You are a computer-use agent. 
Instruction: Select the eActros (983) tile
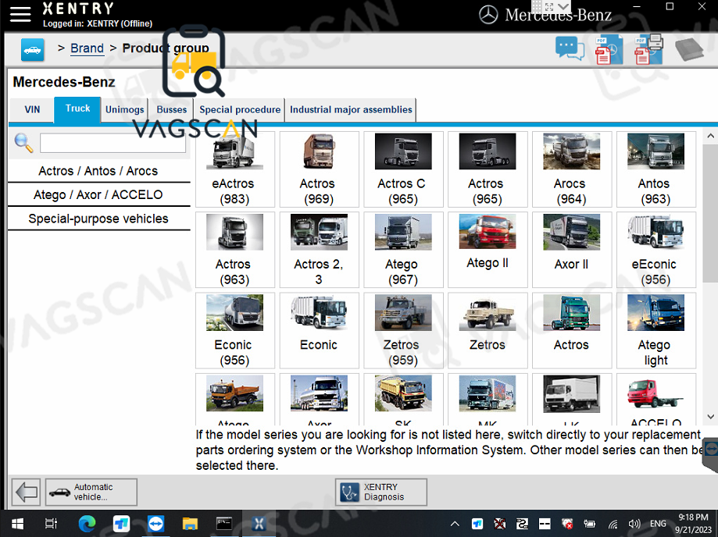pyautogui.click(x=235, y=169)
